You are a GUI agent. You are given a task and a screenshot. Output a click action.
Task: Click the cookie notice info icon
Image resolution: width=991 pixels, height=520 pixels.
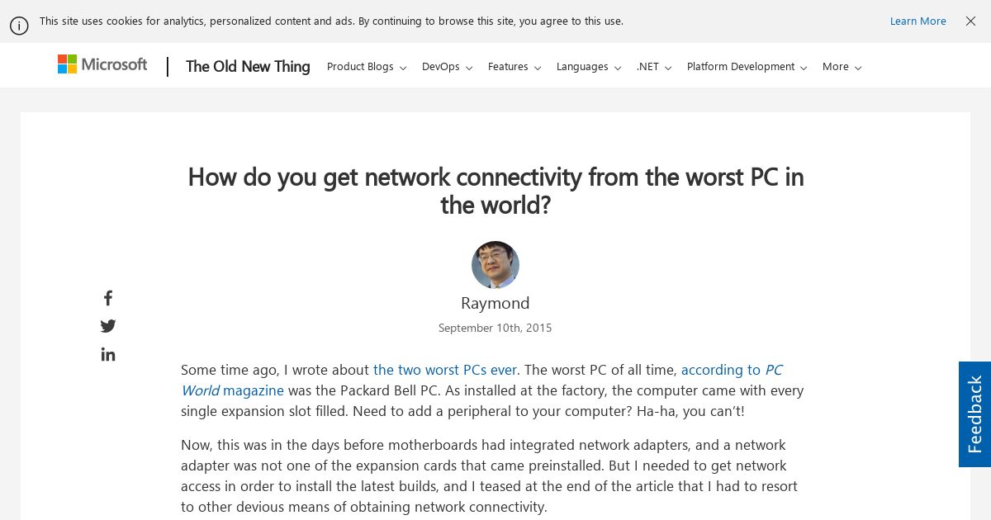point(19,26)
